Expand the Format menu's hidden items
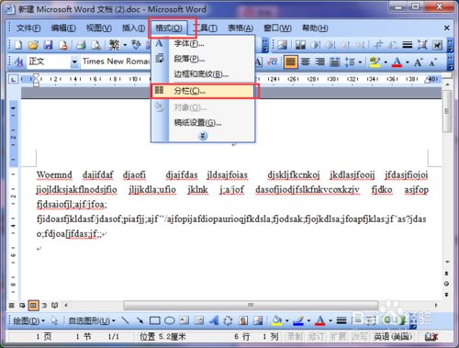Screen dimensions: 459x348 pos(203,136)
